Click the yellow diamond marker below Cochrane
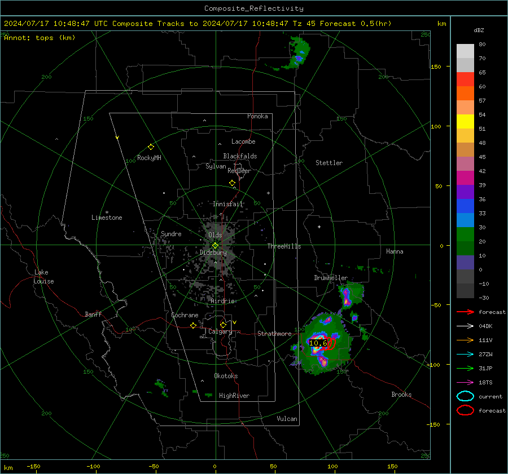The height and width of the screenshot is (474, 508). [x=194, y=326]
